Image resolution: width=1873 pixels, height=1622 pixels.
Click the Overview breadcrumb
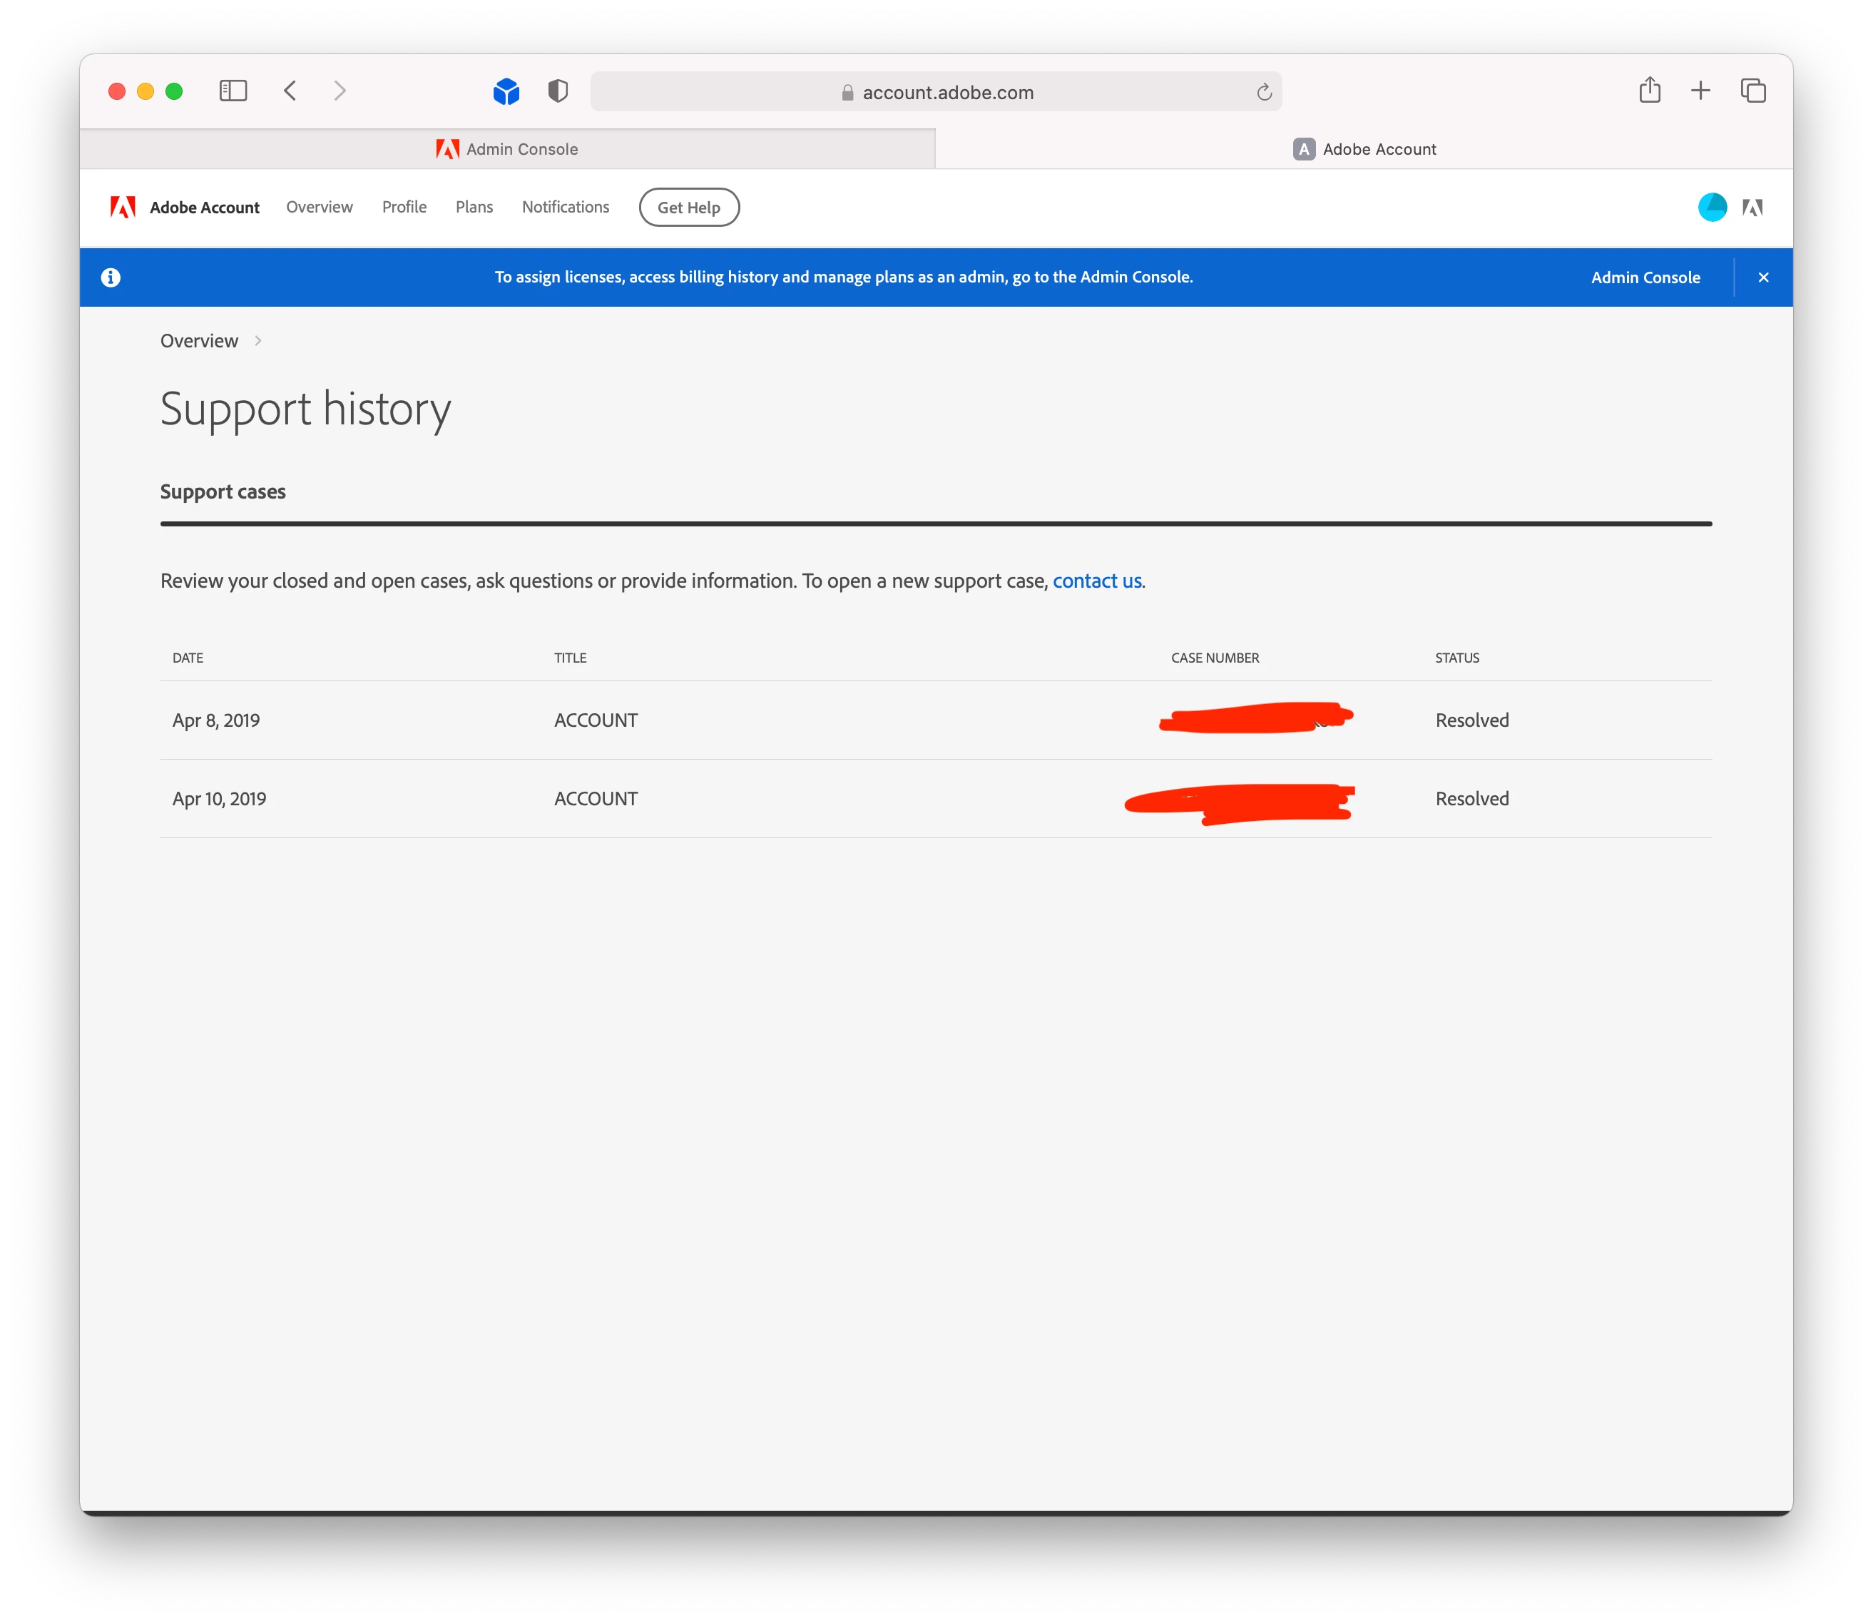click(199, 341)
